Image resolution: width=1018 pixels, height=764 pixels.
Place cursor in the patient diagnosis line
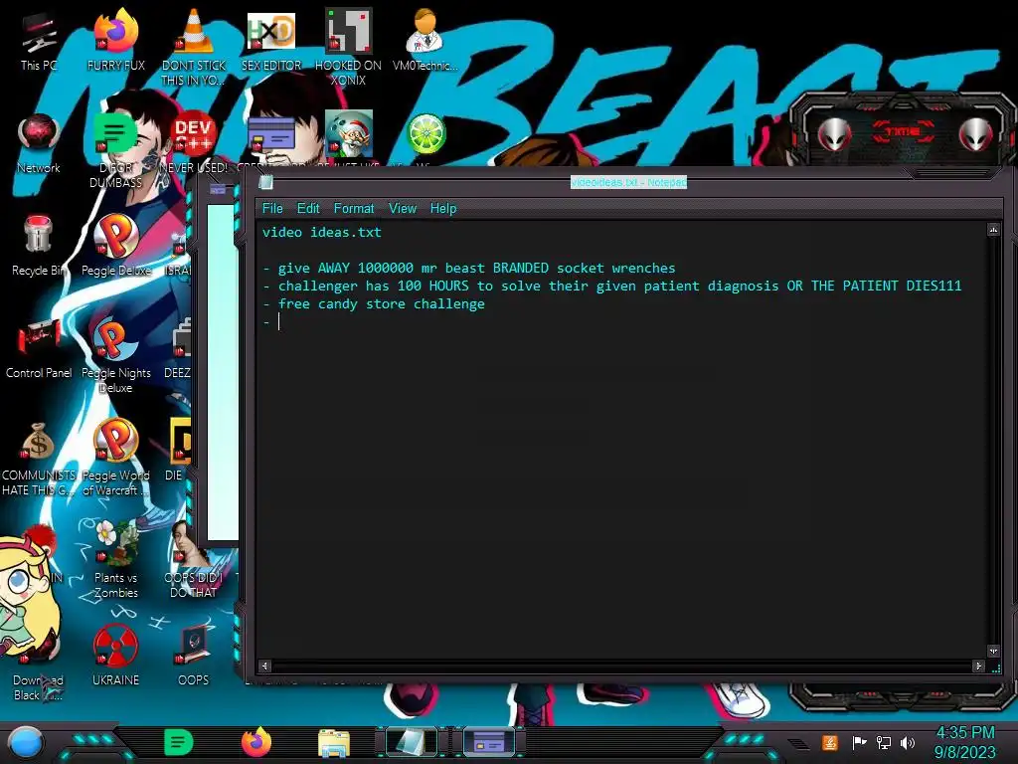pyautogui.click(x=611, y=286)
